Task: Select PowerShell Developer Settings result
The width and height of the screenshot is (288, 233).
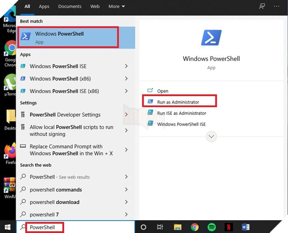Action: click(75, 114)
